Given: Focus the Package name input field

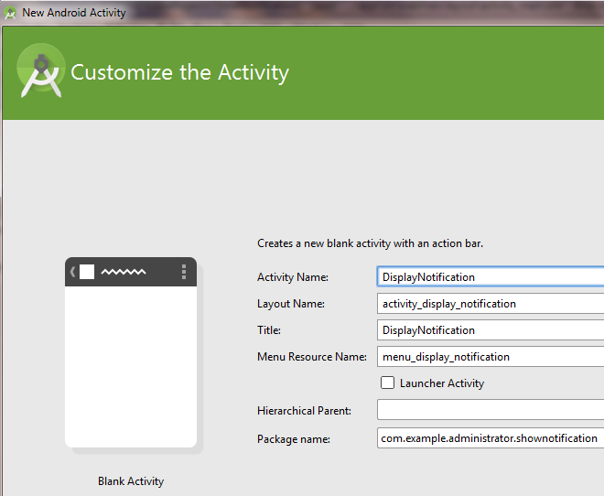Looking at the screenshot, I should [x=490, y=438].
